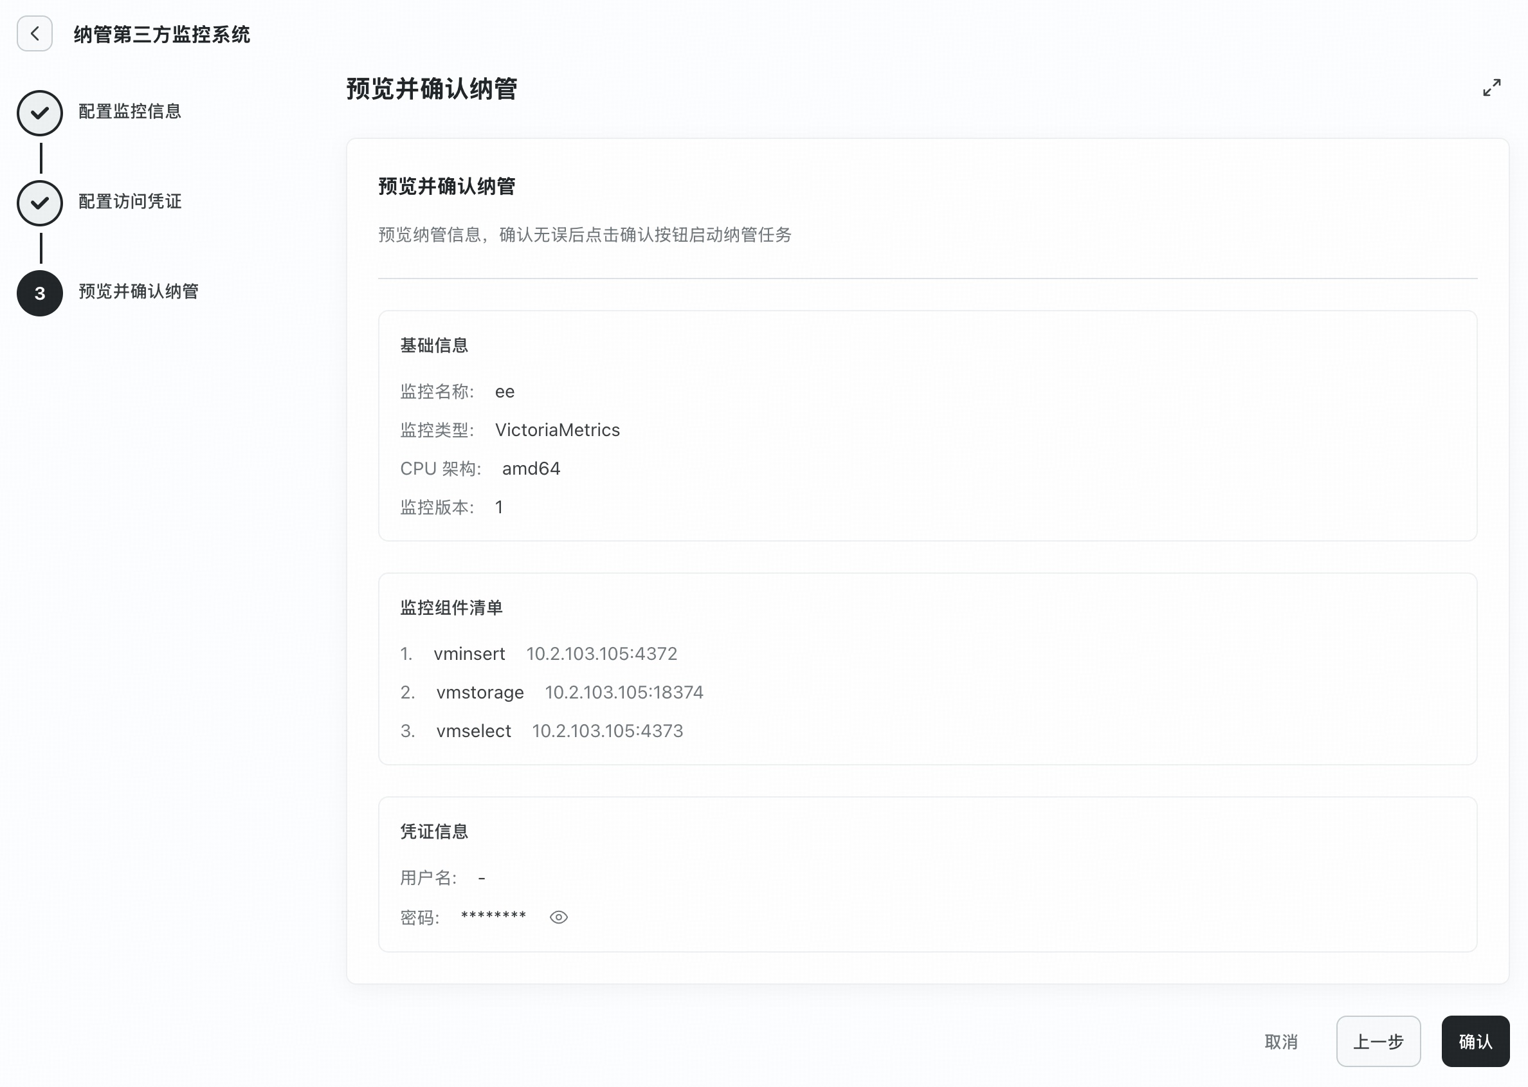Go back using the left chevron button

point(35,33)
